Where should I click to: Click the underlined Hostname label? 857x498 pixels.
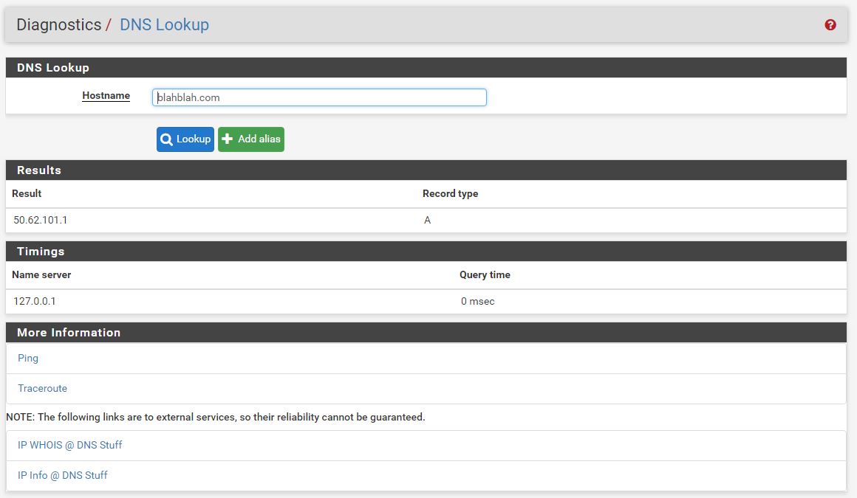tap(106, 96)
